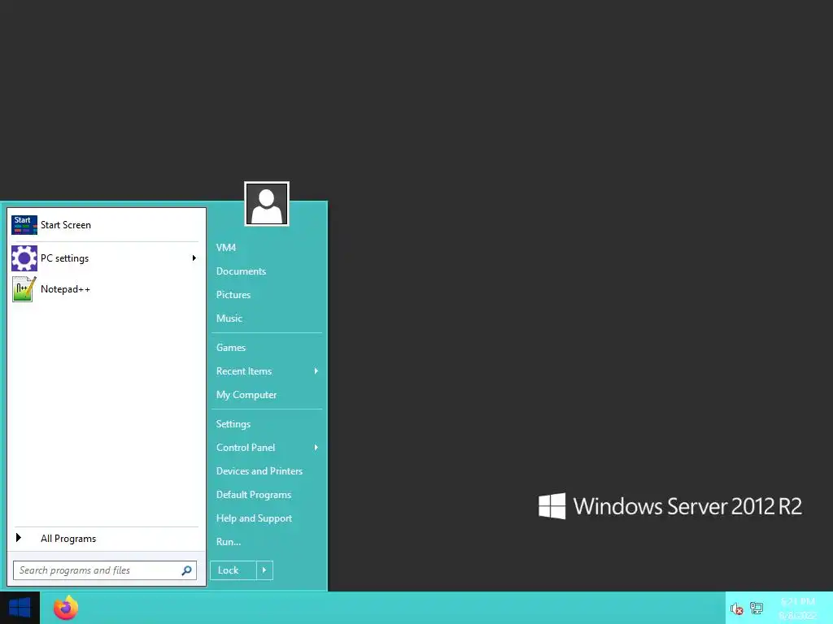Image resolution: width=833 pixels, height=624 pixels.
Task: Click the user account picture
Action: click(x=267, y=204)
